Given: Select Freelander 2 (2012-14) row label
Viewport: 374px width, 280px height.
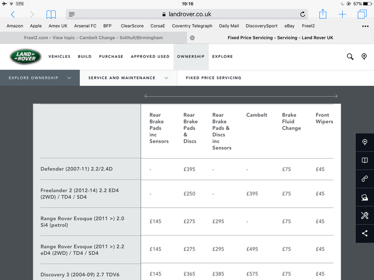Looking at the screenshot, I should (80, 194).
